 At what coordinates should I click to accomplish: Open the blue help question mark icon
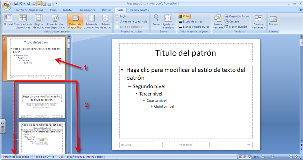coord(300,10)
